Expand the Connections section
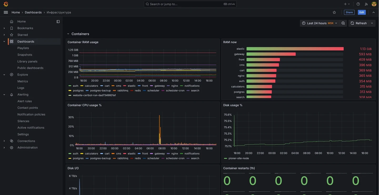Viewport: 379px width, 195px height. pyautogui.click(x=4, y=141)
